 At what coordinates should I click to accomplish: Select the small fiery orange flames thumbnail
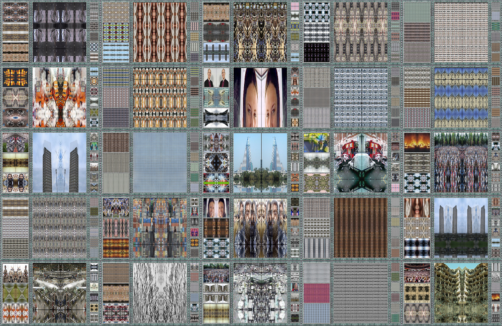[417, 142]
